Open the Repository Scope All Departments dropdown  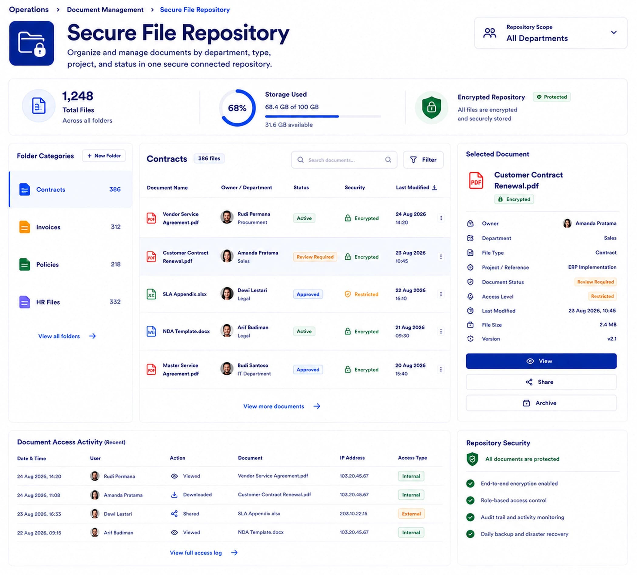pos(551,33)
